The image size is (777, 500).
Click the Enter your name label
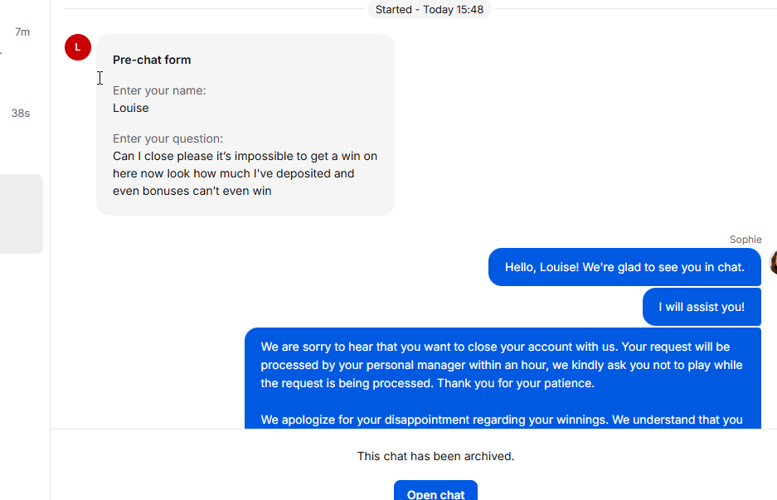pyautogui.click(x=159, y=90)
